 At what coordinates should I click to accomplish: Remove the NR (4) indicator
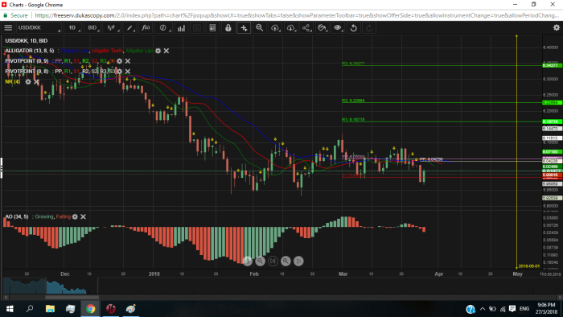coord(36,82)
